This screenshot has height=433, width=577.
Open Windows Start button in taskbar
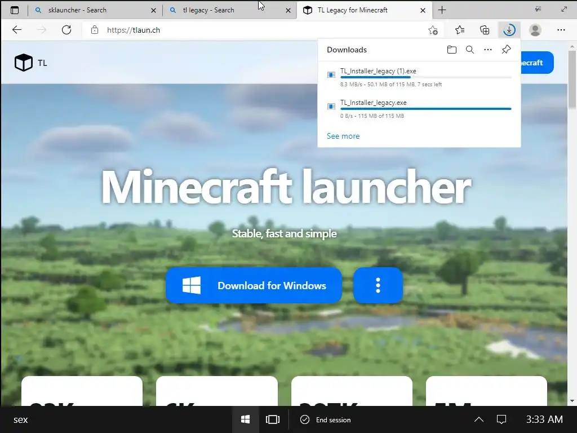click(x=246, y=419)
